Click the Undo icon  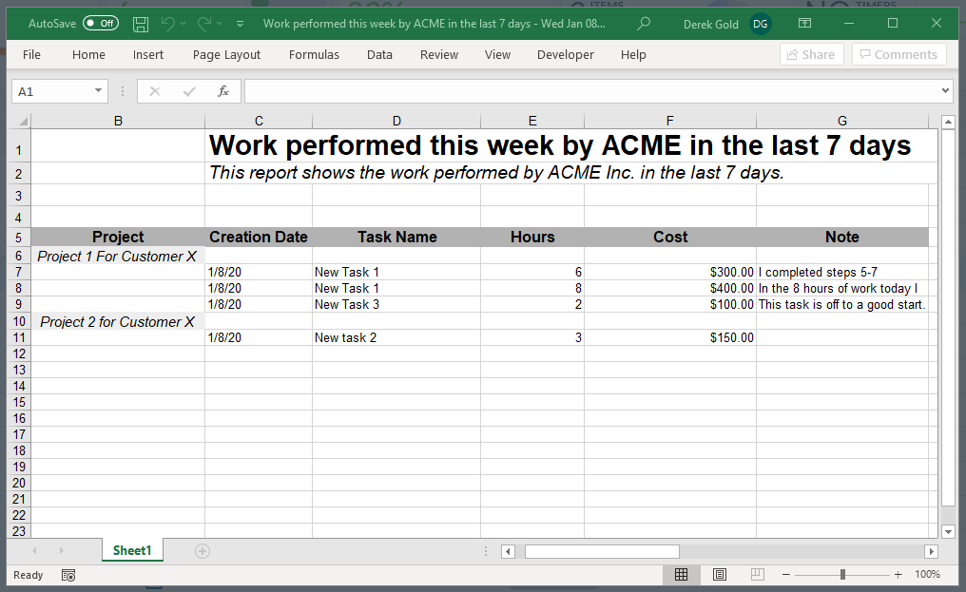[169, 24]
